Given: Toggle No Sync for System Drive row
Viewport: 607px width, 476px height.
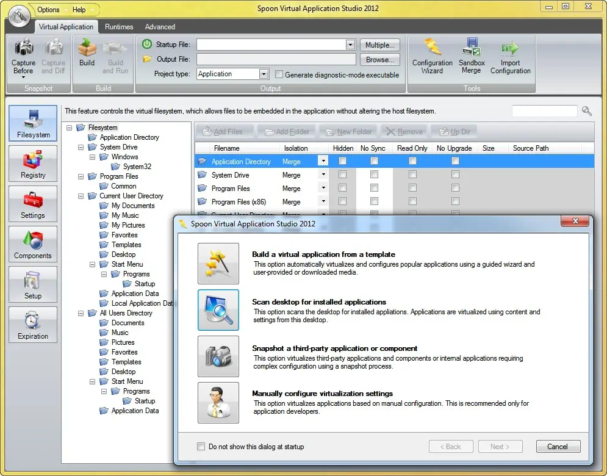Looking at the screenshot, I should click(x=375, y=175).
